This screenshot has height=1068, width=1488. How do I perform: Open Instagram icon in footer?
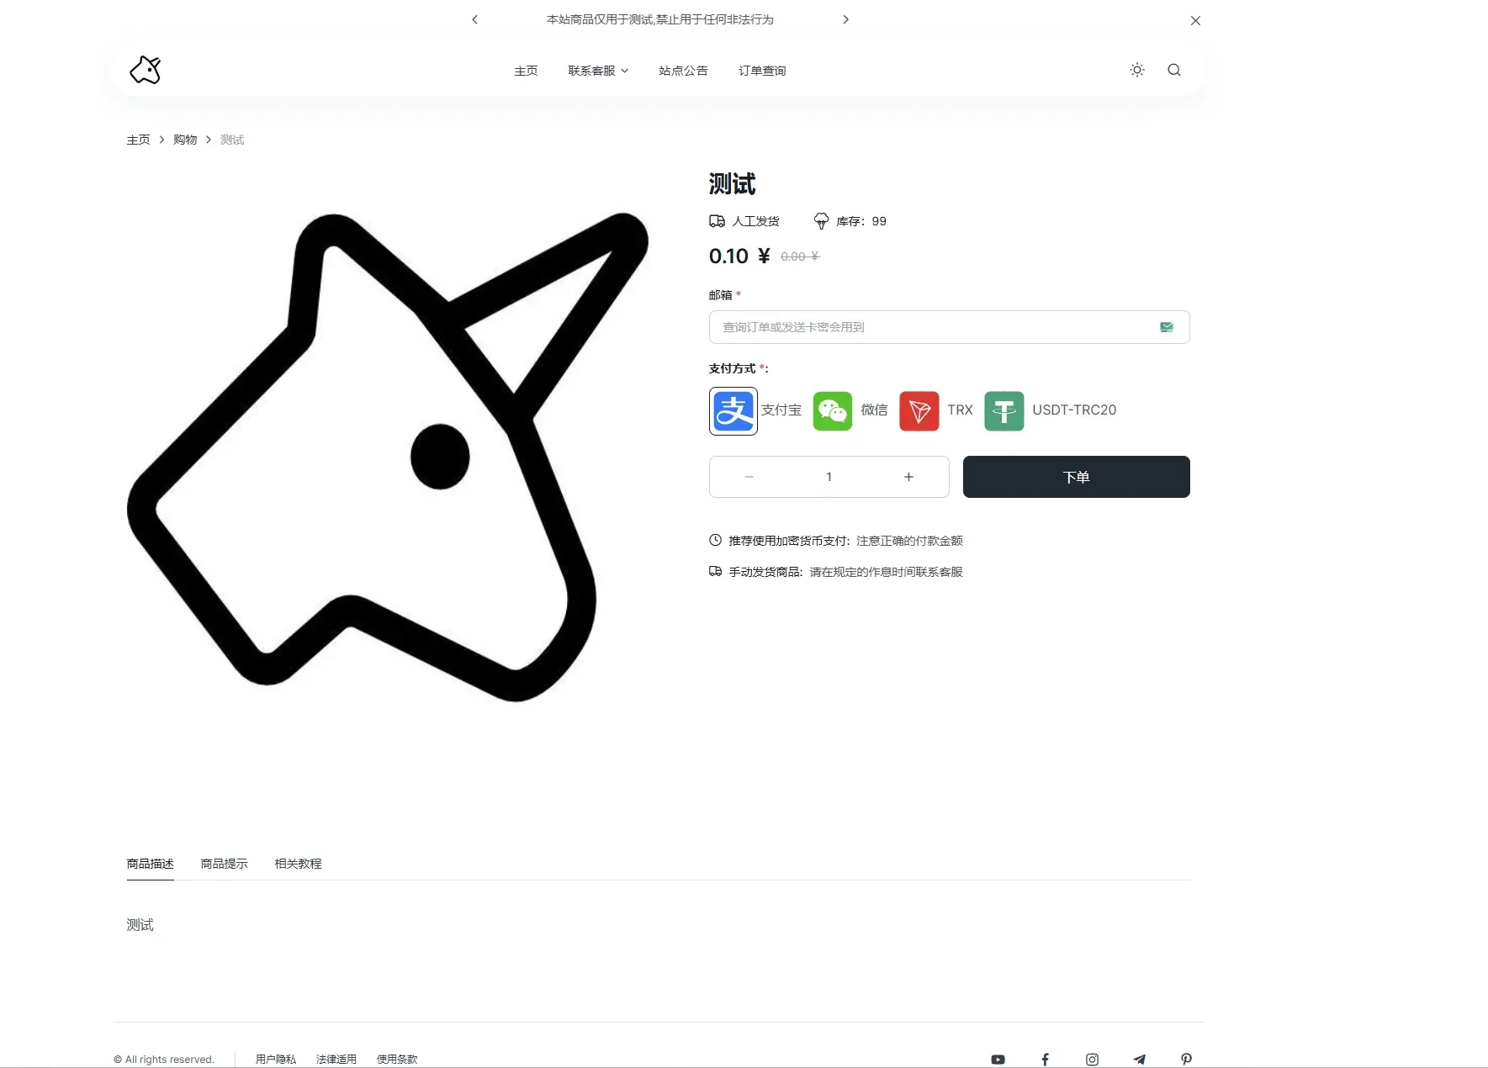[1092, 1060]
